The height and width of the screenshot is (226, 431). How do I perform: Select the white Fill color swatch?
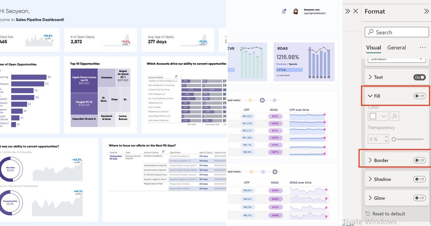point(374,116)
